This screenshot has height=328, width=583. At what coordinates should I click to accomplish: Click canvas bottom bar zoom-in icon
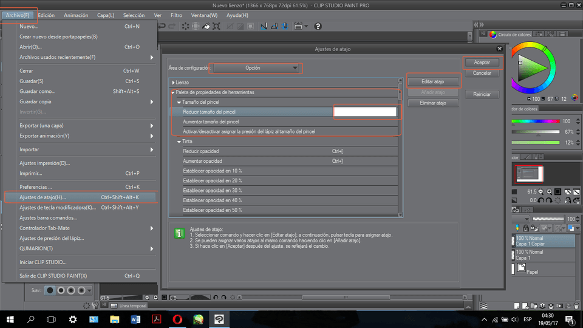pyautogui.click(x=155, y=298)
